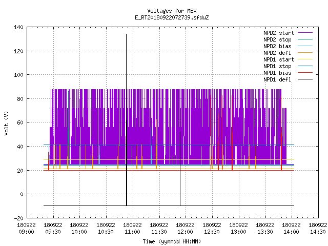Click the y-axis tick label 40
This screenshot has width=328, height=246.
point(20,147)
